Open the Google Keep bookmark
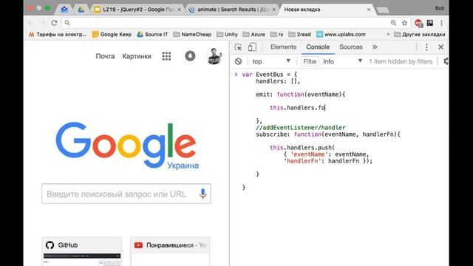The width and height of the screenshot is (473, 266). point(112,35)
